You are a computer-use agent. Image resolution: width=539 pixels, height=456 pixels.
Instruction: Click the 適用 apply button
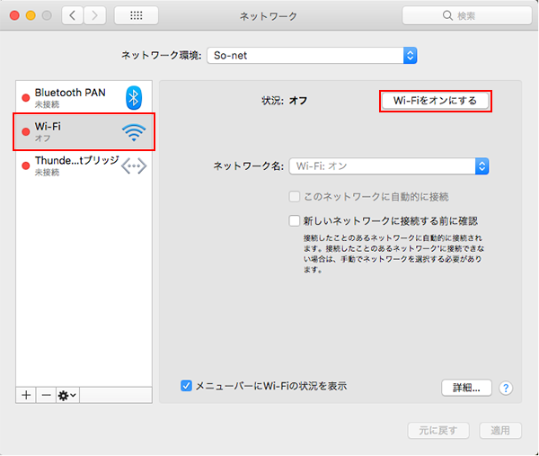point(499,431)
